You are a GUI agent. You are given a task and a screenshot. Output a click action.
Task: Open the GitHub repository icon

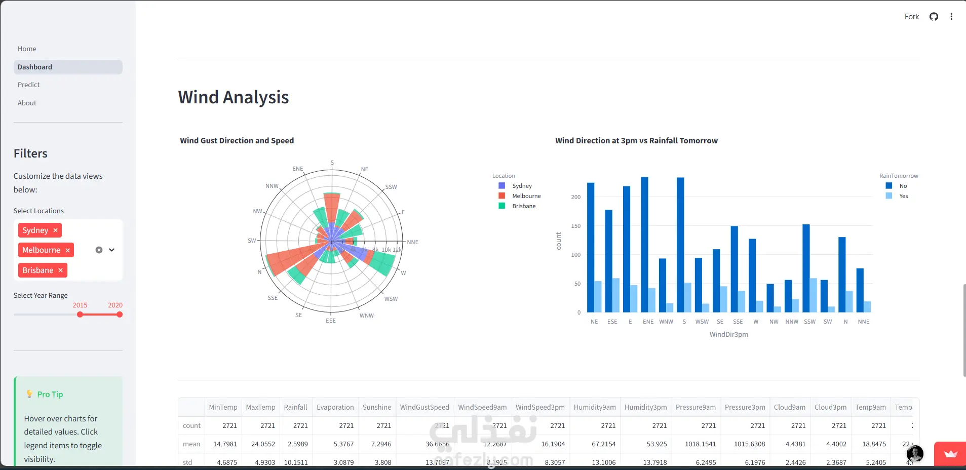pos(934,17)
